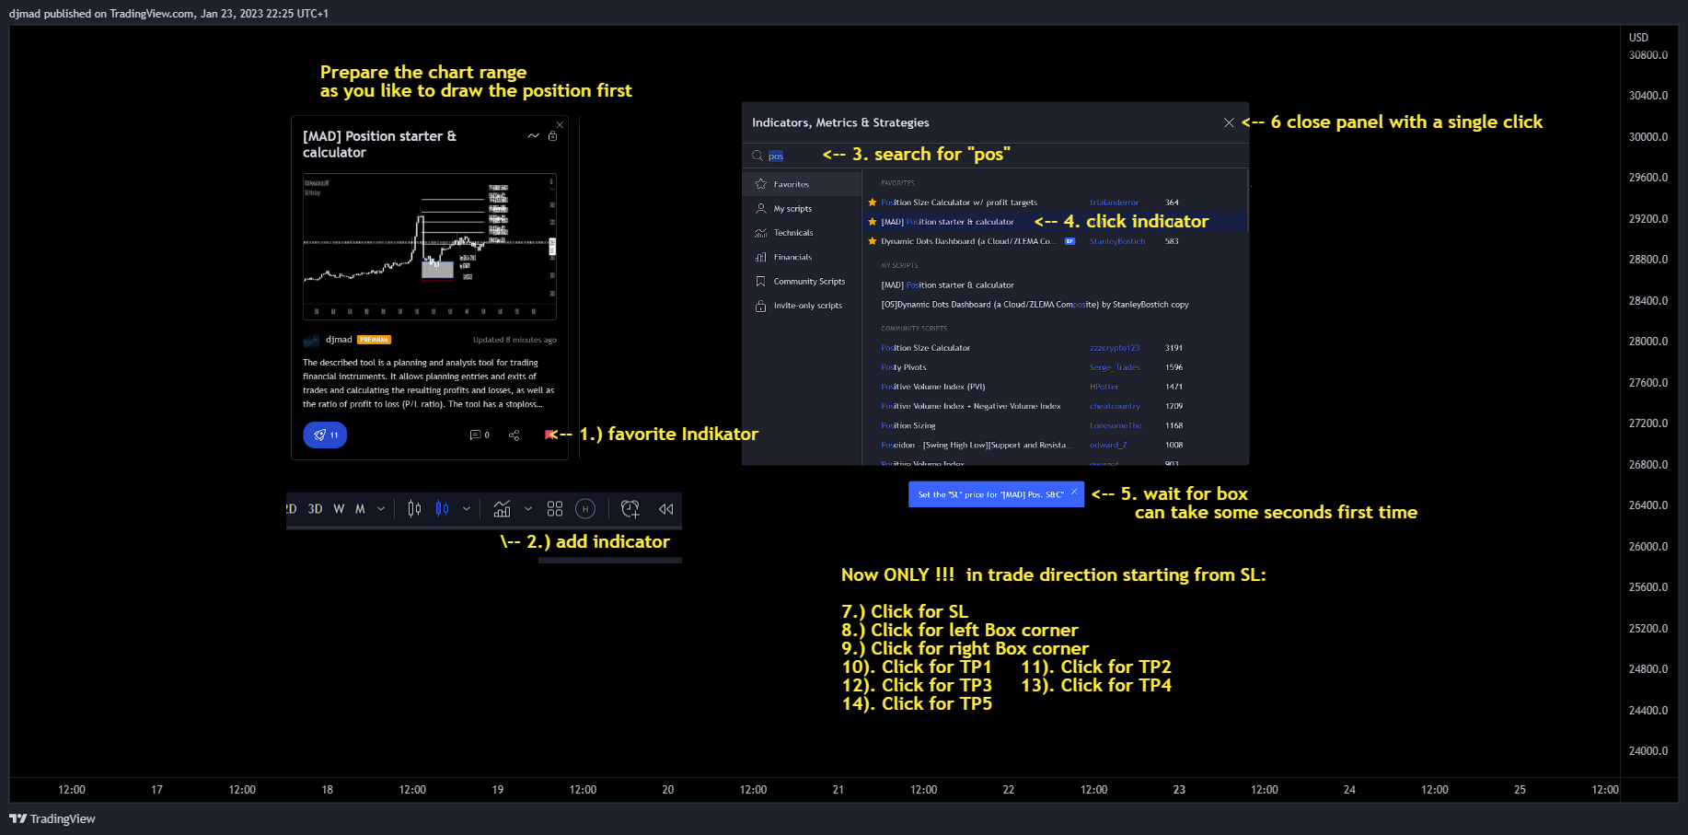The height and width of the screenshot is (835, 1688).
Task: Open author HPotter's profile link
Action: (1104, 387)
